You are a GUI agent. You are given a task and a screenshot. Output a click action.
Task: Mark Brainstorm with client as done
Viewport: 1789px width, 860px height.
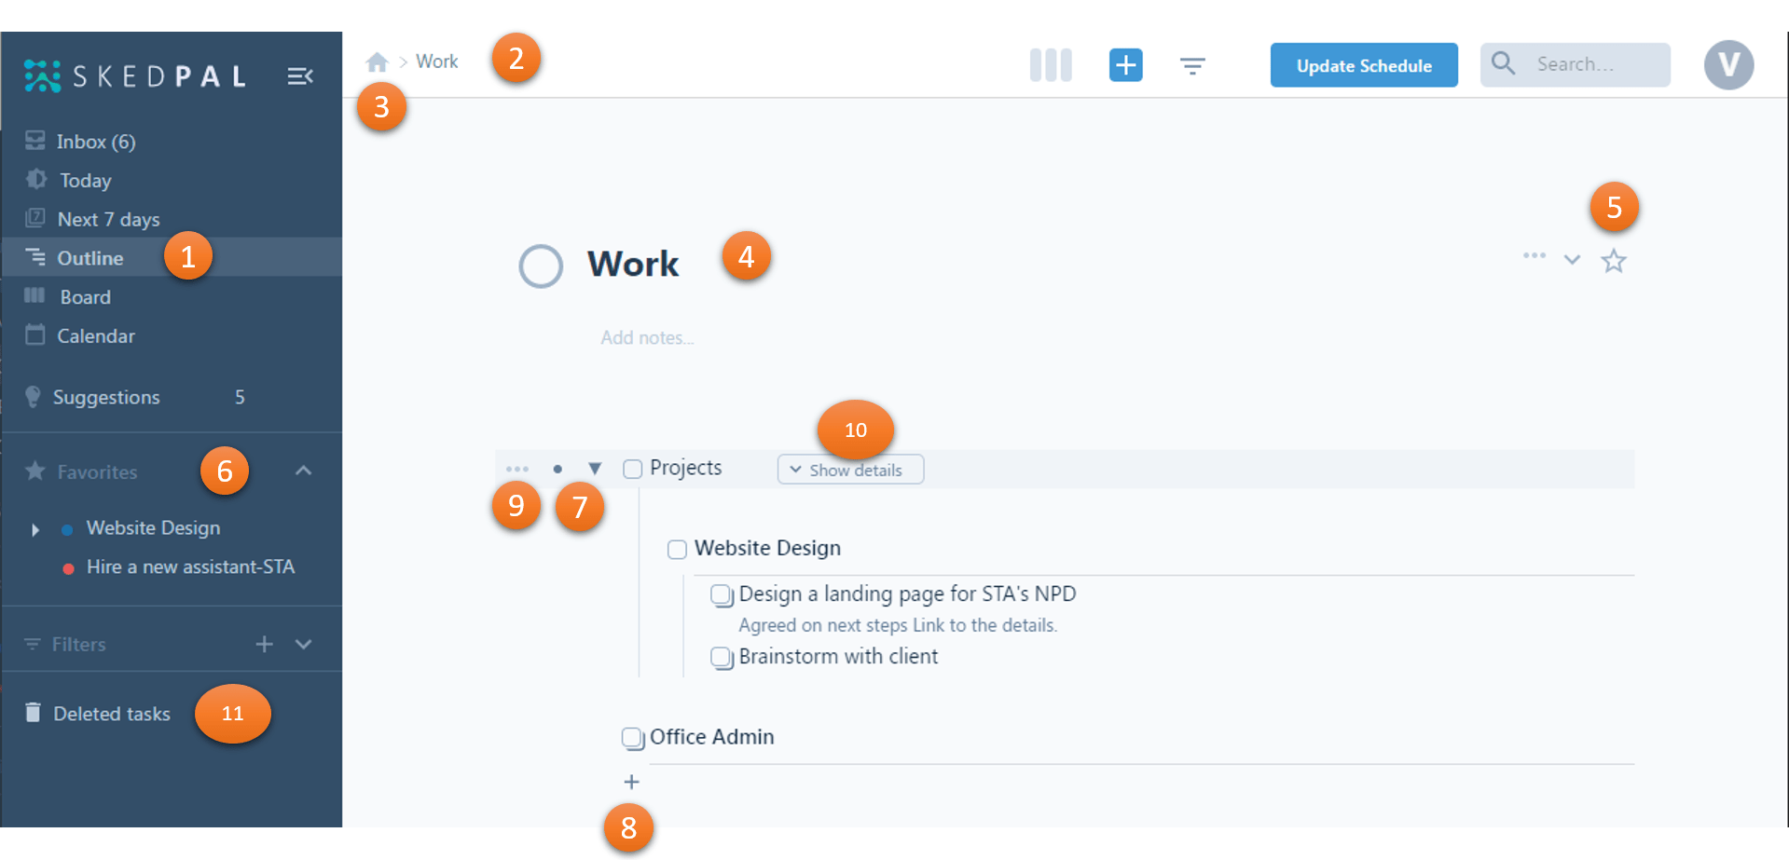pyautogui.click(x=721, y=658)
